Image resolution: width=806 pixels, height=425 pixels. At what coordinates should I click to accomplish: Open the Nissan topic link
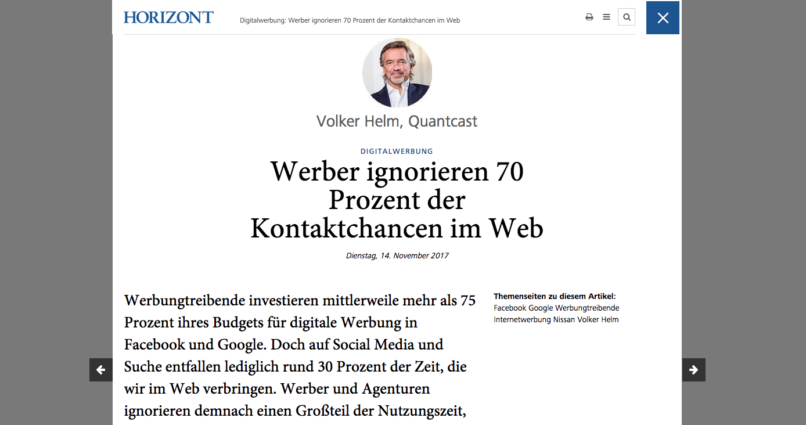[563, 320]
